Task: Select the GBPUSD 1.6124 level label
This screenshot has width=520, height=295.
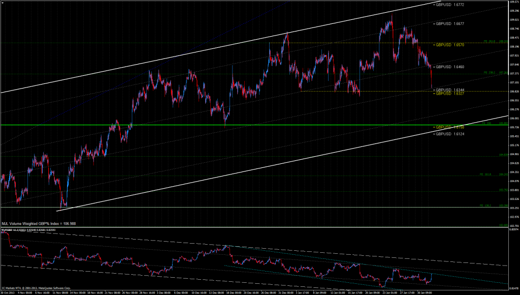Action: click(x=450, y=134)
